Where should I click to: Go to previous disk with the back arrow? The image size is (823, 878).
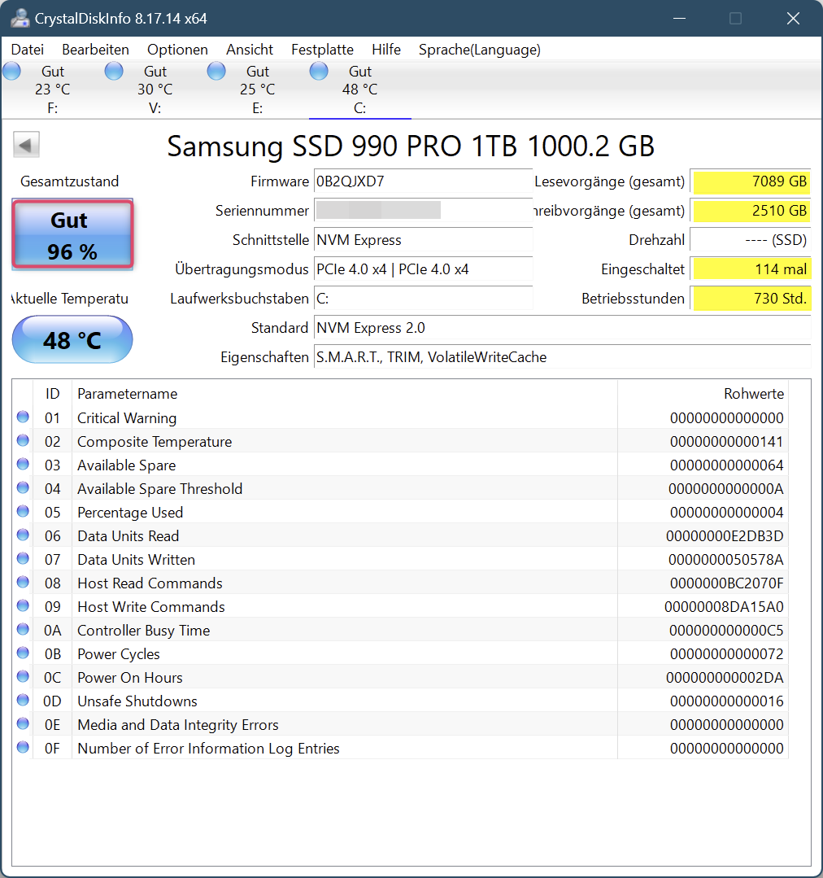click(26, 145)
